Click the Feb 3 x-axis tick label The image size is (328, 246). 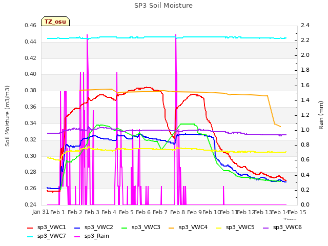(92, 212)
